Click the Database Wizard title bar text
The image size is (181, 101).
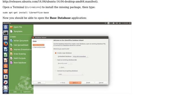tap(40, 37)
